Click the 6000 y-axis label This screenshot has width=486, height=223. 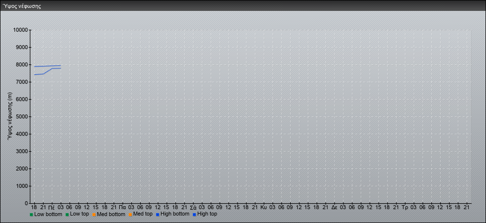(22, 99)
